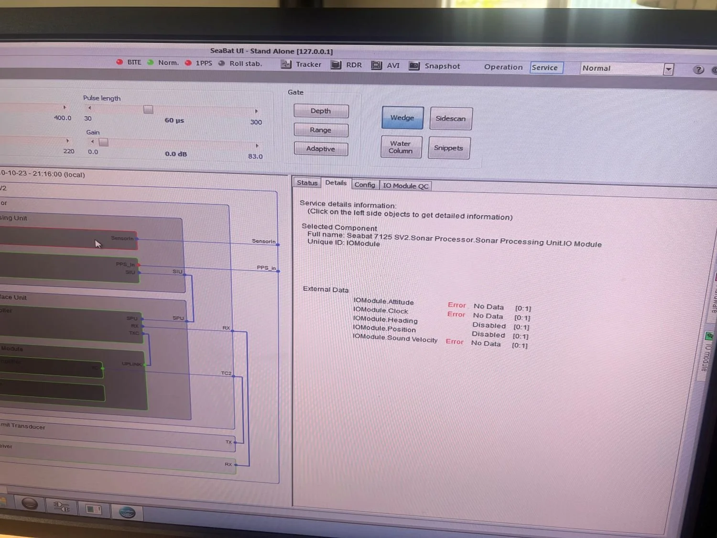Click the Pulse length left arrow
Image resolution: width=717 pixels, height=538 pixels.
click(89, 108)
